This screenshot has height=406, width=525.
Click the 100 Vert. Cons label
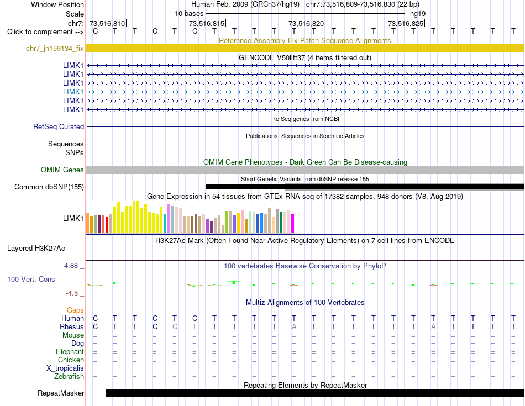[31, 279]
